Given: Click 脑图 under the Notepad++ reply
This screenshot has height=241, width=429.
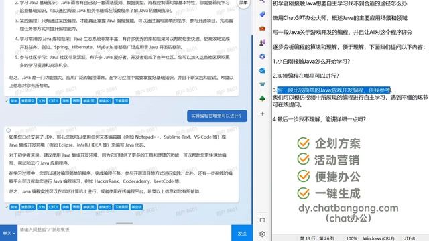Looking at the screenshot, I should (76, 207).
